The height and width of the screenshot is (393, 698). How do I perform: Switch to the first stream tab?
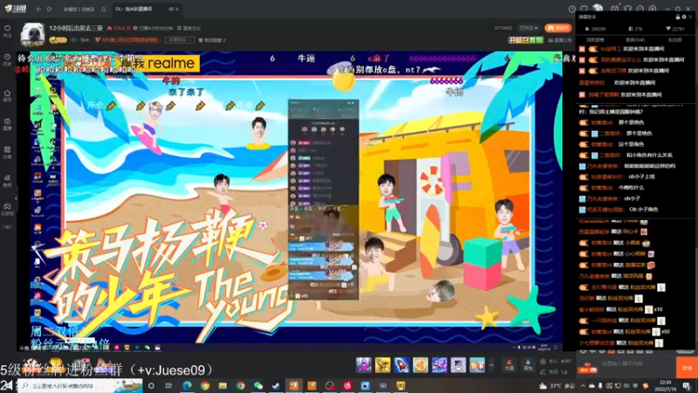pyautogui.click(x=79, y=9)
